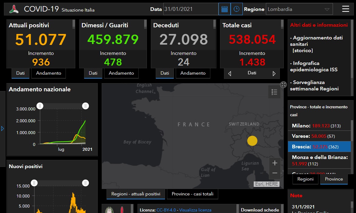Open the Regione Lombardia dropdown
This screenshot has height=213, width=356.
[x=299, y=9]
